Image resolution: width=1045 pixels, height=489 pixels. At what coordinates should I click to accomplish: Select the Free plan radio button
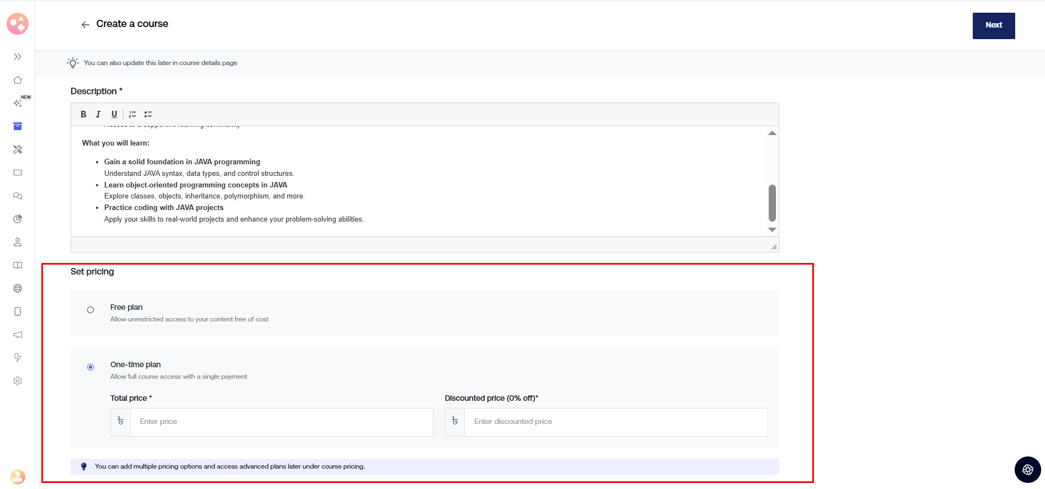[x=90, y=310]
